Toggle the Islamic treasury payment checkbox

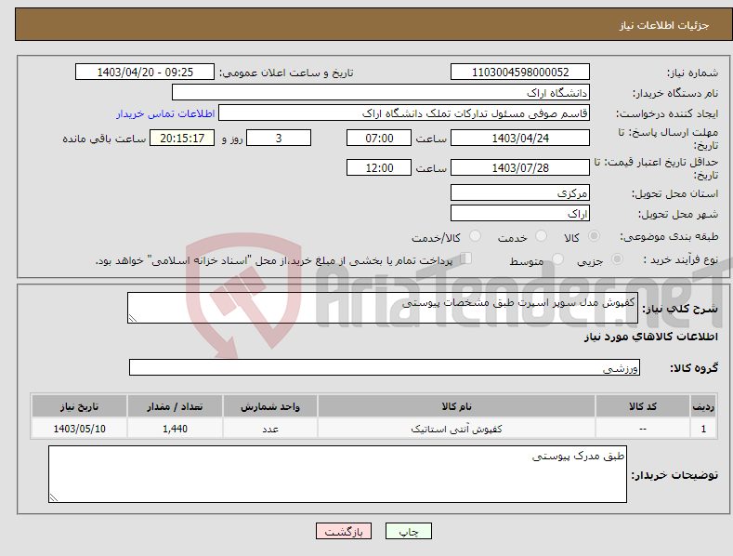(x=466, y=258)
